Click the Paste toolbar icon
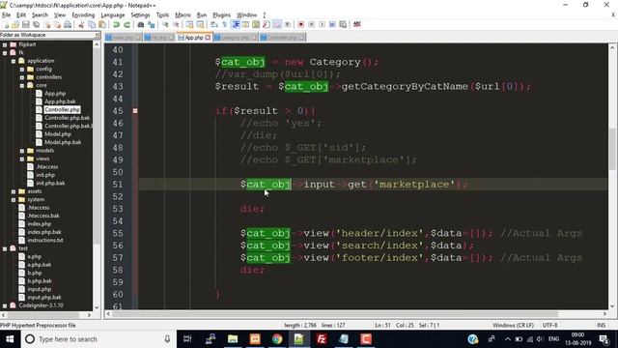The height and width of the screenshot is (348, 618). [x=102, y=24]
